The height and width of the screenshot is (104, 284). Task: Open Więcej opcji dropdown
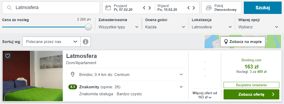pyautogui.click(x=258, y=27)
